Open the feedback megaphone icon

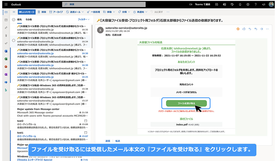(264, 4)
